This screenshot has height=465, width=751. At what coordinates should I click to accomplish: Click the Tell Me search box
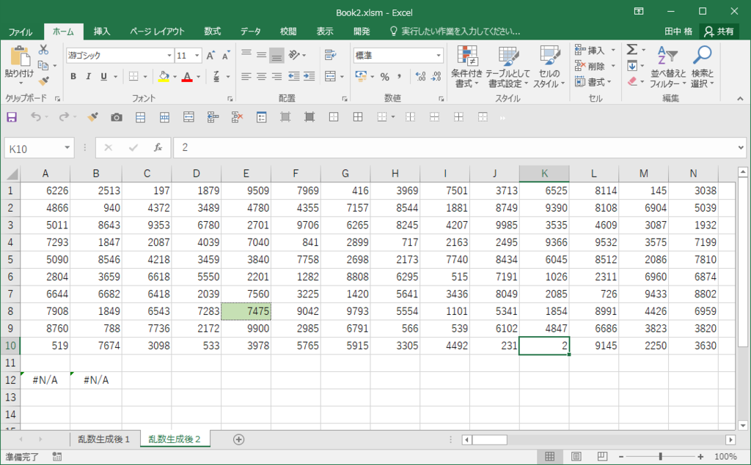tap(455, 31)
